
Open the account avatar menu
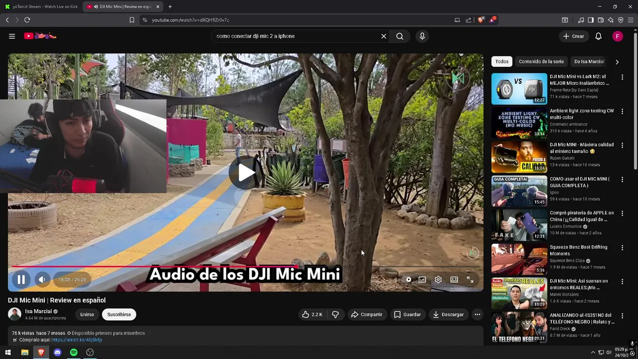pyautogui.click(x=618, y=36)
